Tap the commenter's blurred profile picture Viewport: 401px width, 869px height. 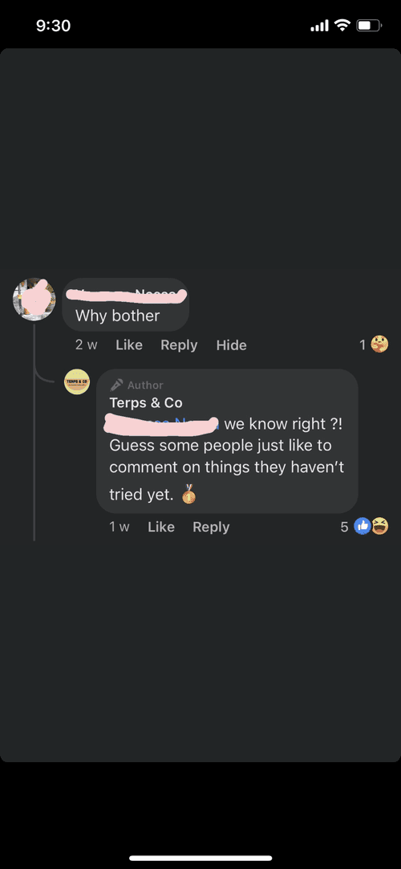coord(34,300)
